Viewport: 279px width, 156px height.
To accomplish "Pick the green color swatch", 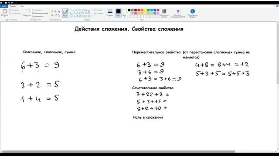I will tap(148, 10).
